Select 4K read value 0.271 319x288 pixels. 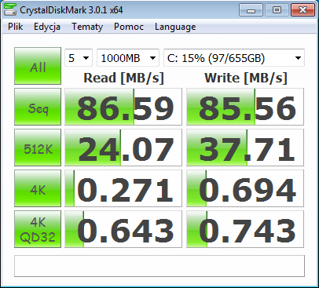[123, 188]
